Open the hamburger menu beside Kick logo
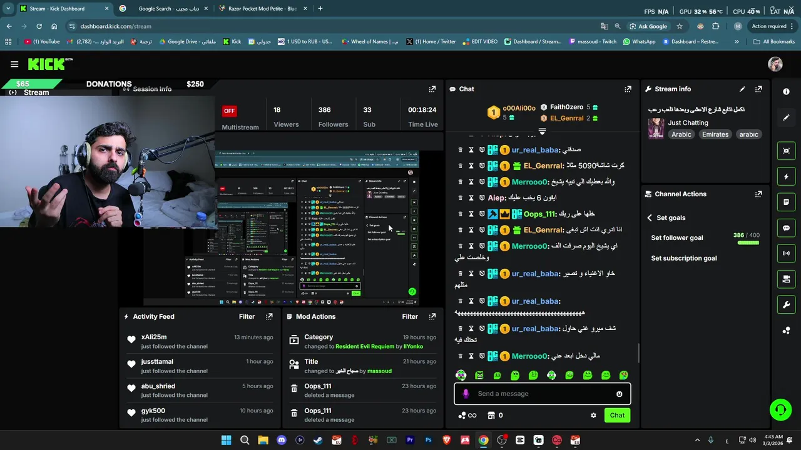 14,64
